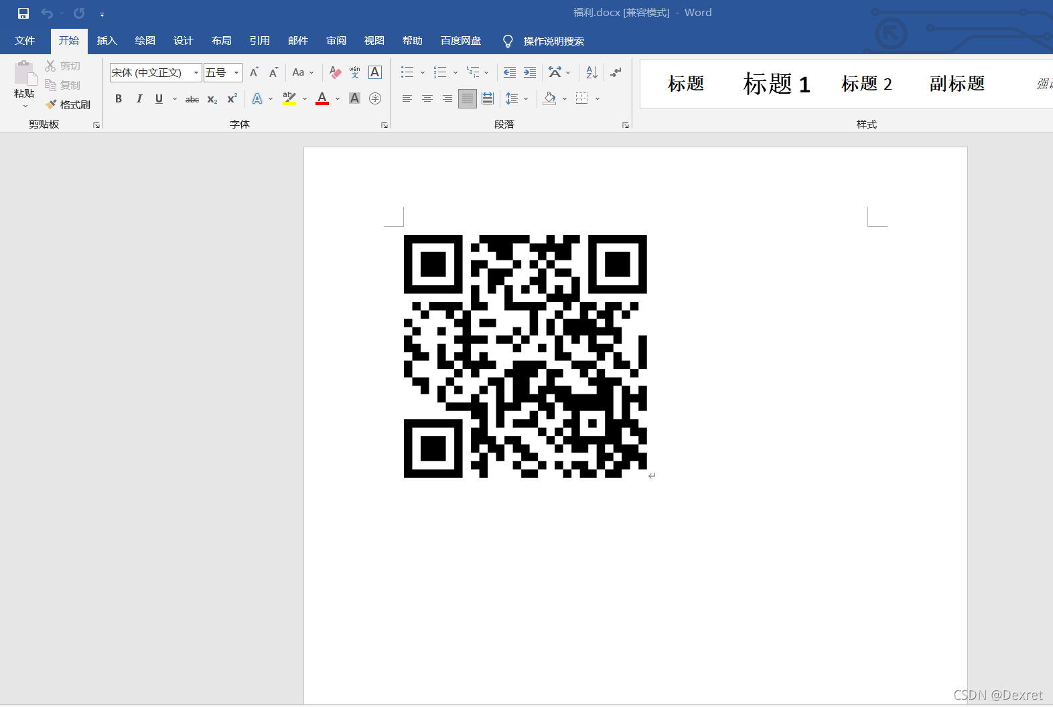
Task: Click the Save icon in title bar
Action: 23,13
